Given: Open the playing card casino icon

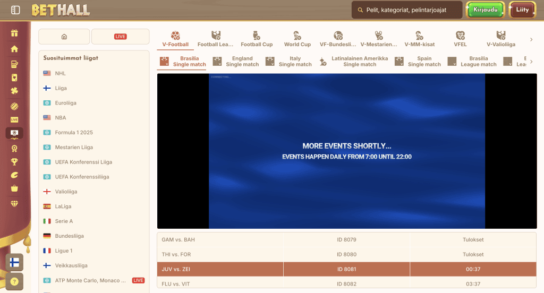Looking at the screenshot, I should tap(14, 77).
